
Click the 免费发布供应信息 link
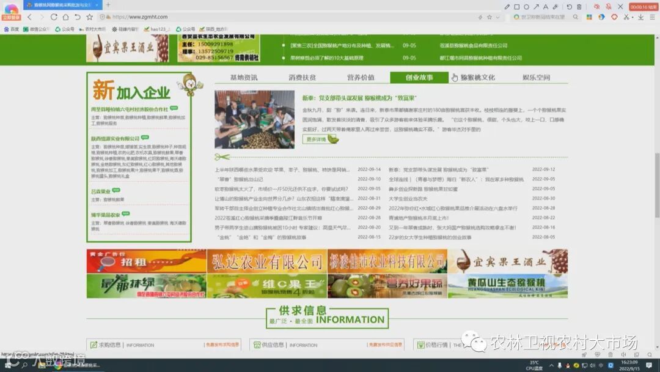click(385, 344)
